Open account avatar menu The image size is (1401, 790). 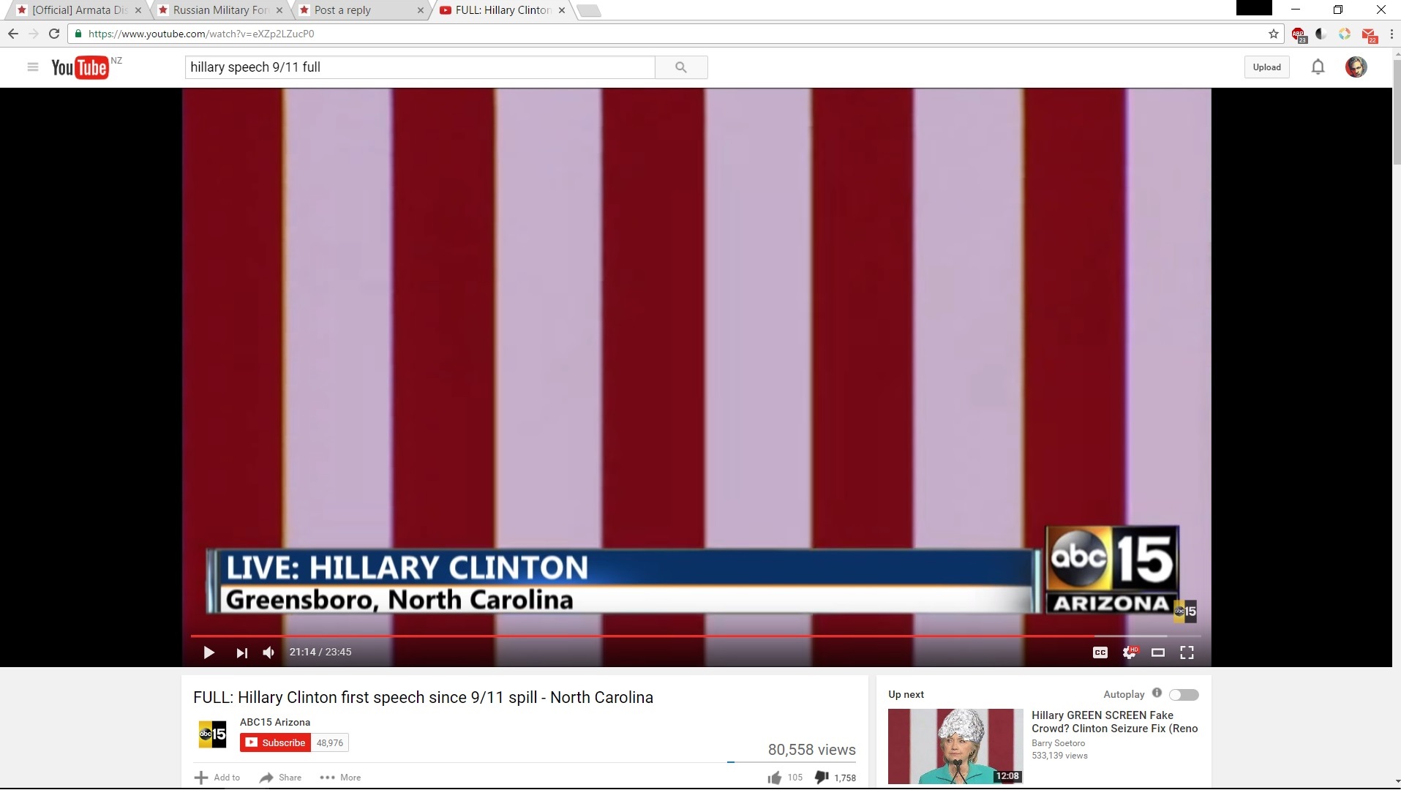pos(1356,67)
